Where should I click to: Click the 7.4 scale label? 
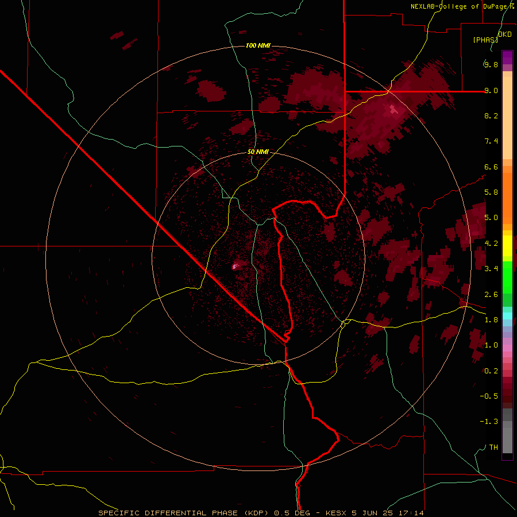pyautogui.click(x=491, y=141)
